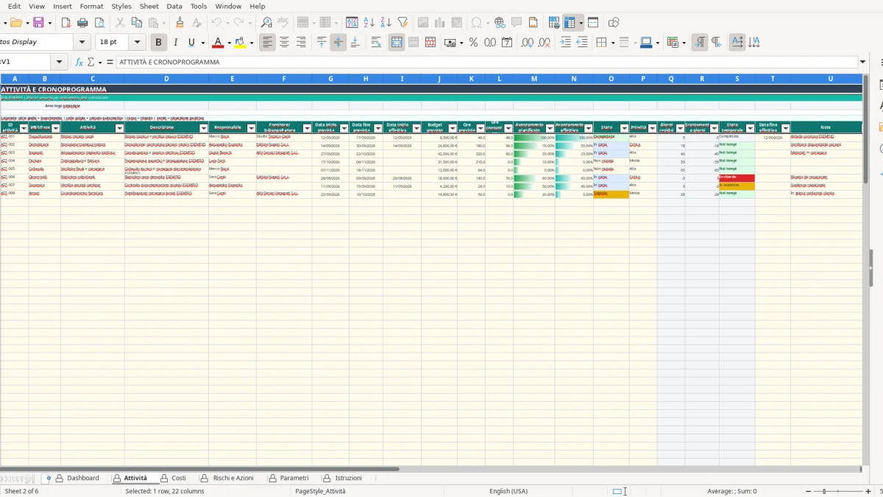The width and height of the screenshot is (883, 497).
Task: Open the font name dropdown
Action: click(82, 43)
